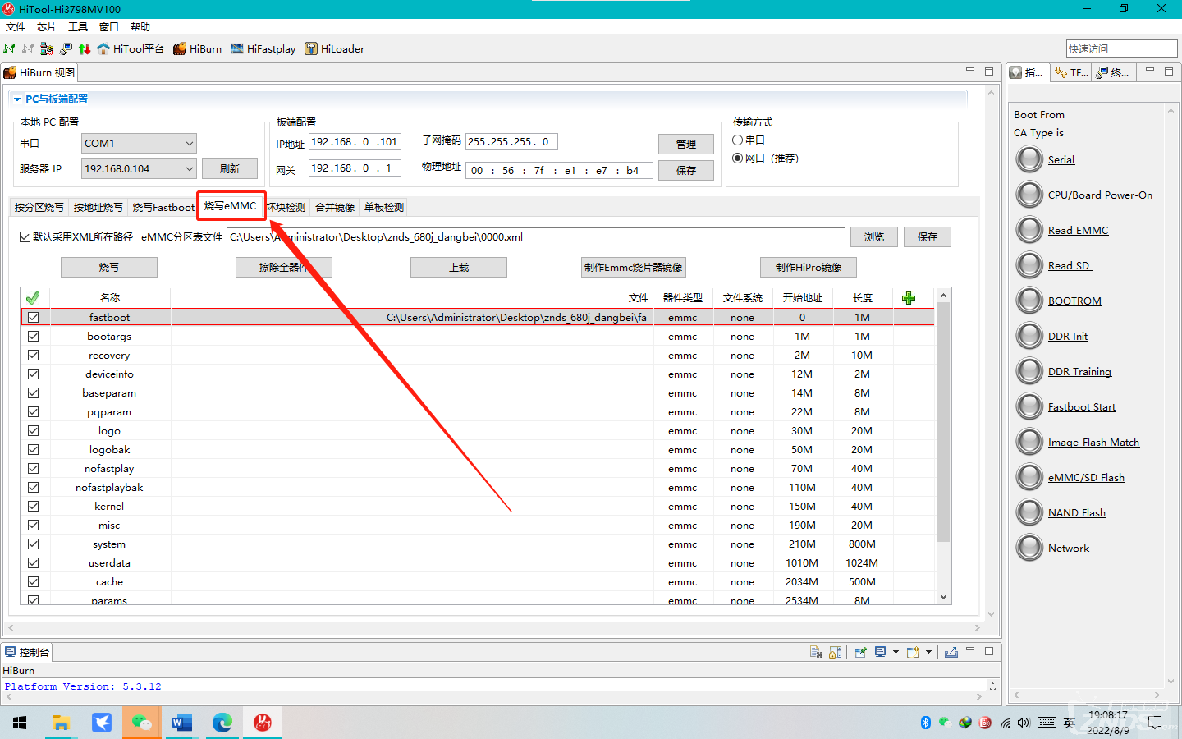Click the 子网掩码 subnet mask field
This screenshot has width=1182, height=739.
tap(512, 141)
